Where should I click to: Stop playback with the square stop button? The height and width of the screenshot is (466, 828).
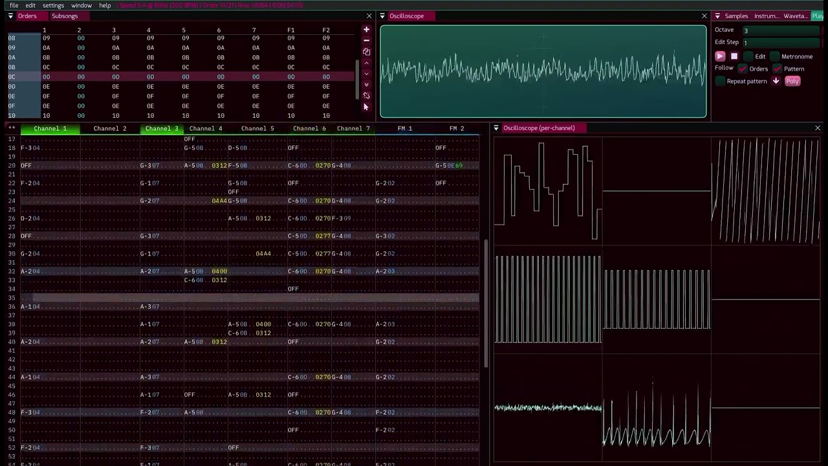click(x=734, y=56)
